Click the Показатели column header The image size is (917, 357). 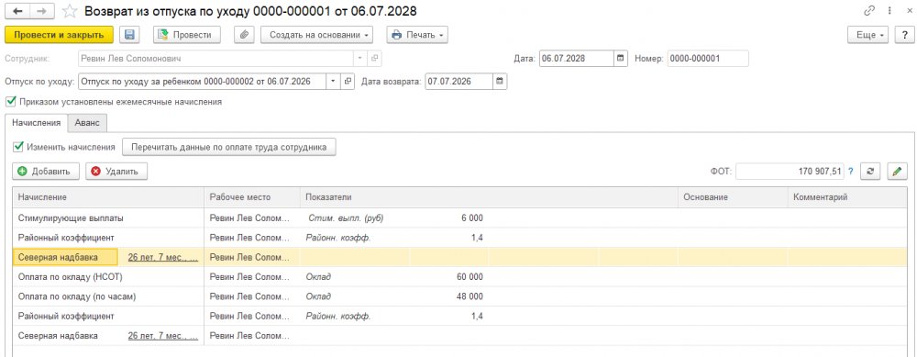tap(489, 197)
